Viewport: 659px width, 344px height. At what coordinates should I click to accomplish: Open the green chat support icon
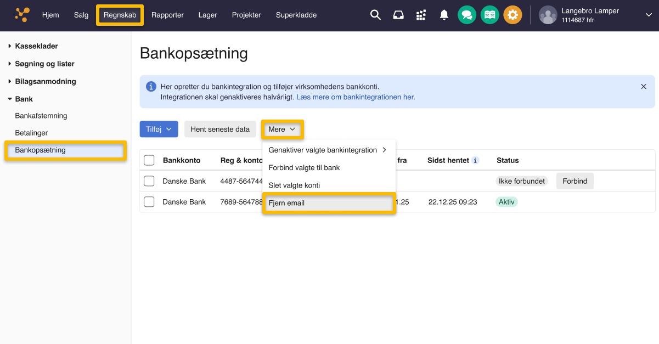pyautogui.click(x=467, y=15)
